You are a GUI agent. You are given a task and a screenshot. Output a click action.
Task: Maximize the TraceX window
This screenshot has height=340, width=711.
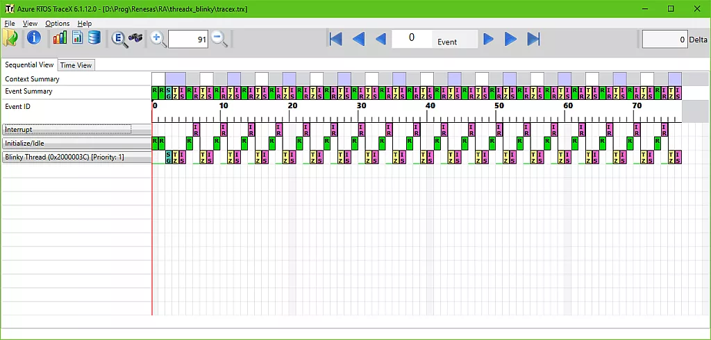671,8
